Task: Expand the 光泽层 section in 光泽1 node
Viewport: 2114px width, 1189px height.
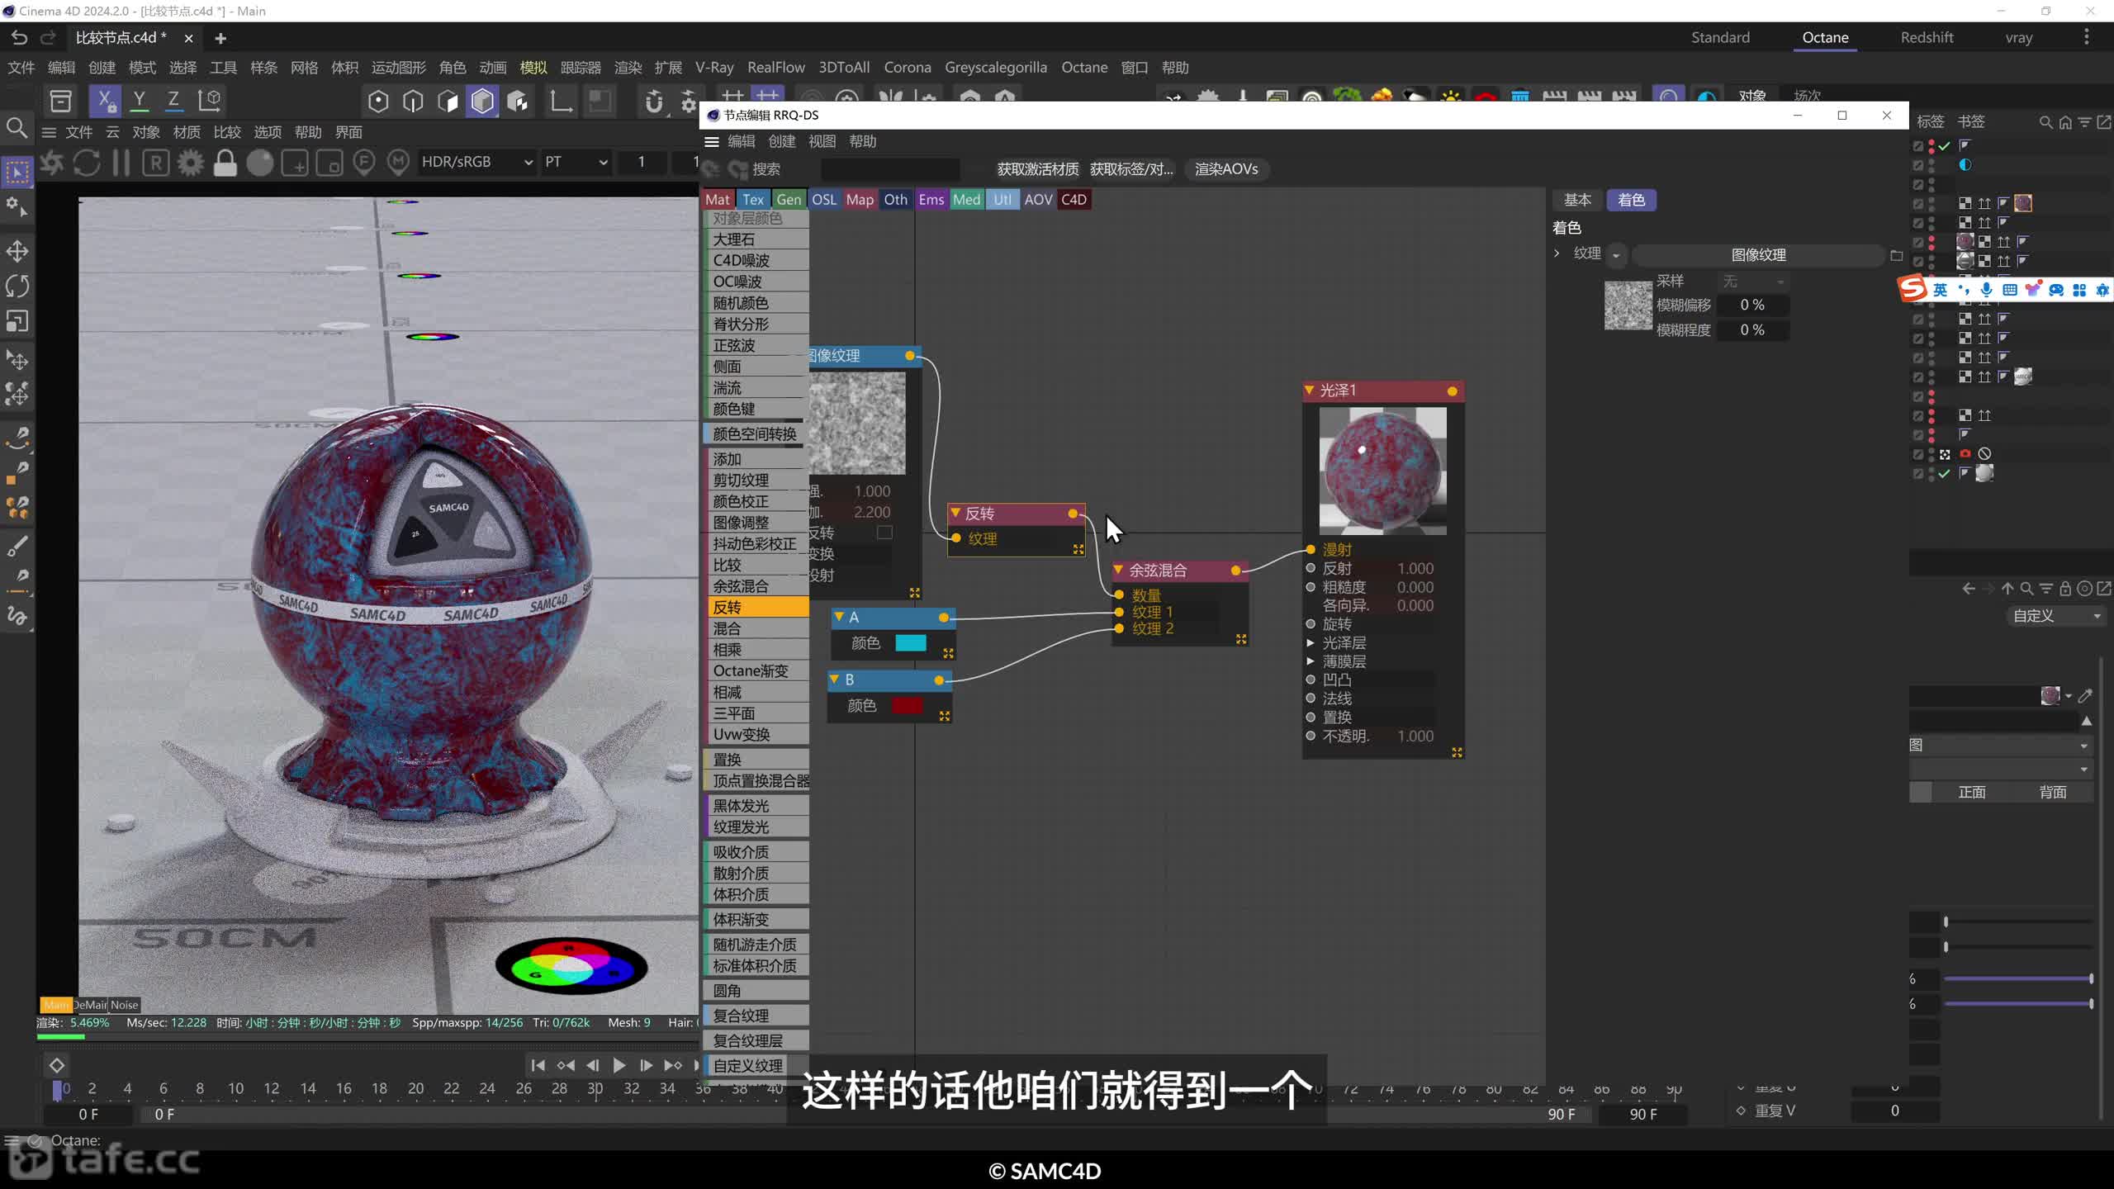Action: (1311, 642)
